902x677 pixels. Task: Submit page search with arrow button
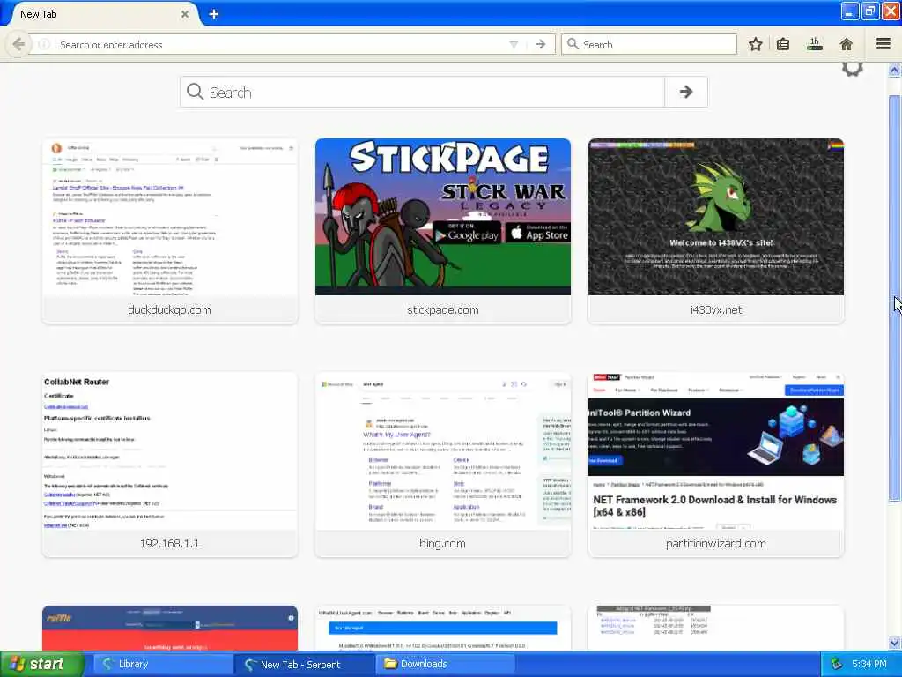(x=685, y=92)
